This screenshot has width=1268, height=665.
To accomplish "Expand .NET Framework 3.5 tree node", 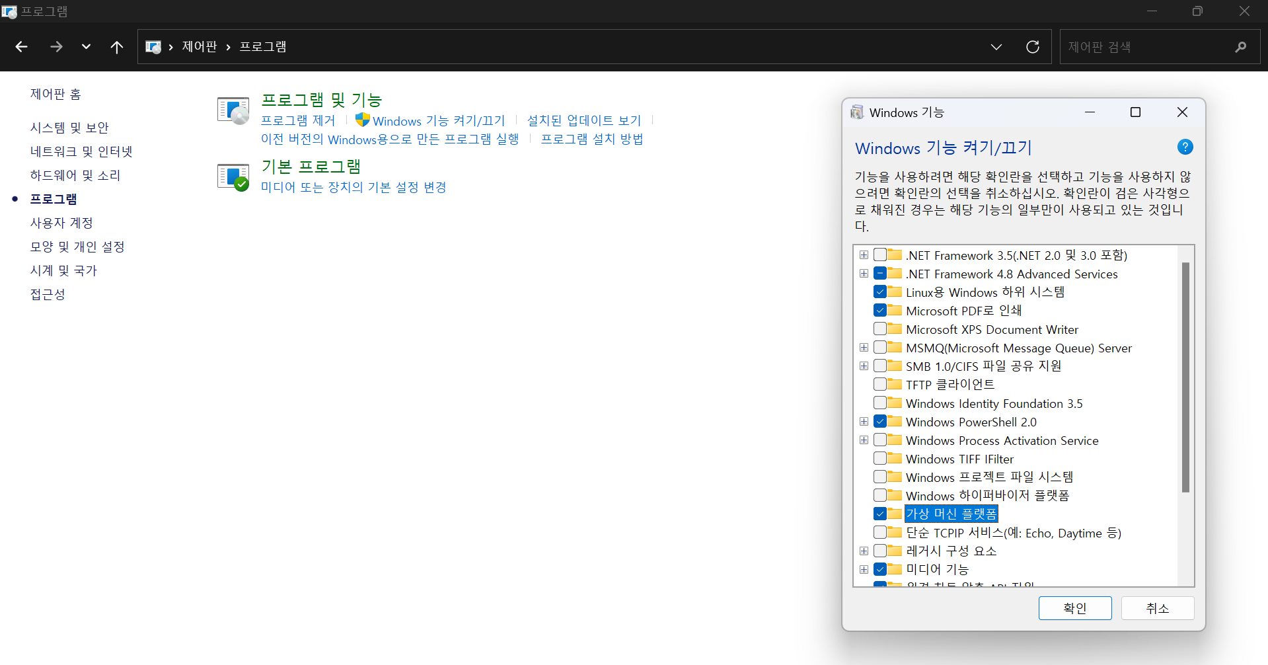I will (864, 255).
